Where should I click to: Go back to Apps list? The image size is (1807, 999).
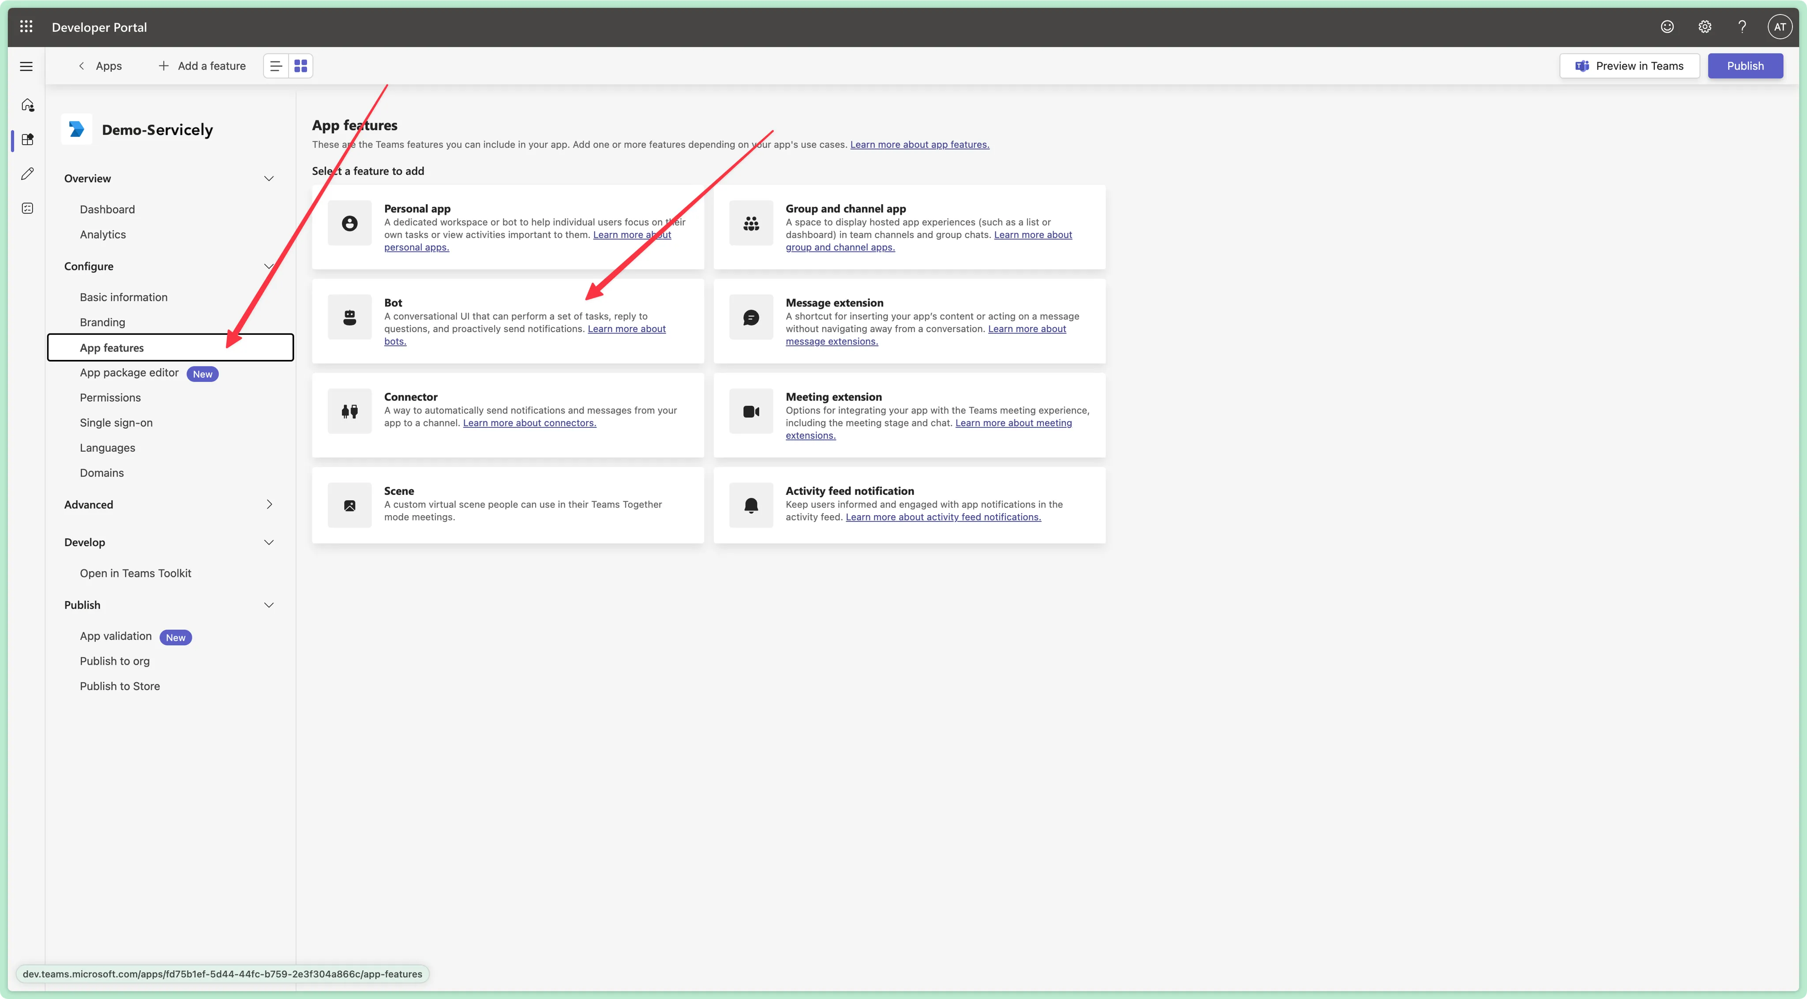click(100, 66)
